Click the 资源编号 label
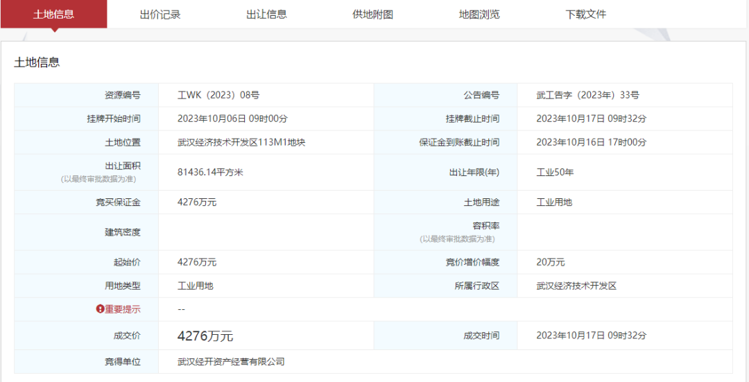This screenshot has width=749, height=382. tap(123, 95)
